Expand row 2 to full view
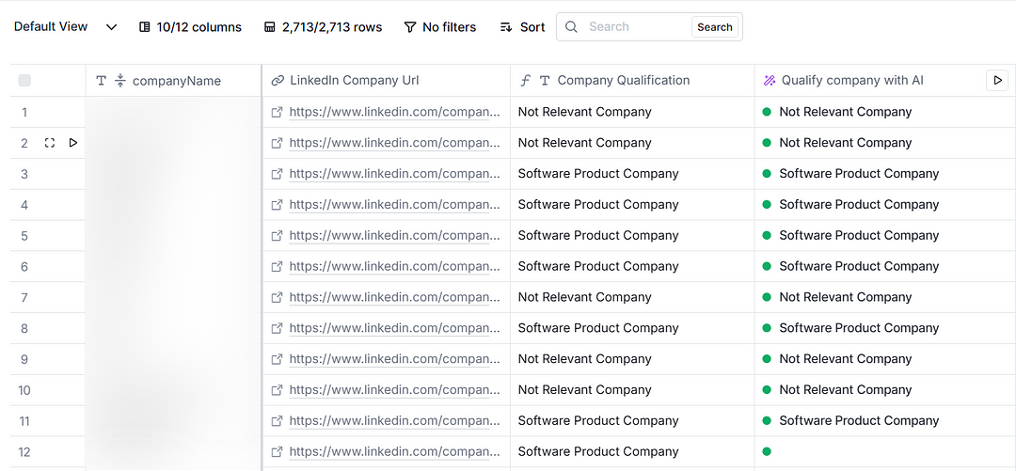The height and width of the screenshot is (471, 1016). coord(50,143)
